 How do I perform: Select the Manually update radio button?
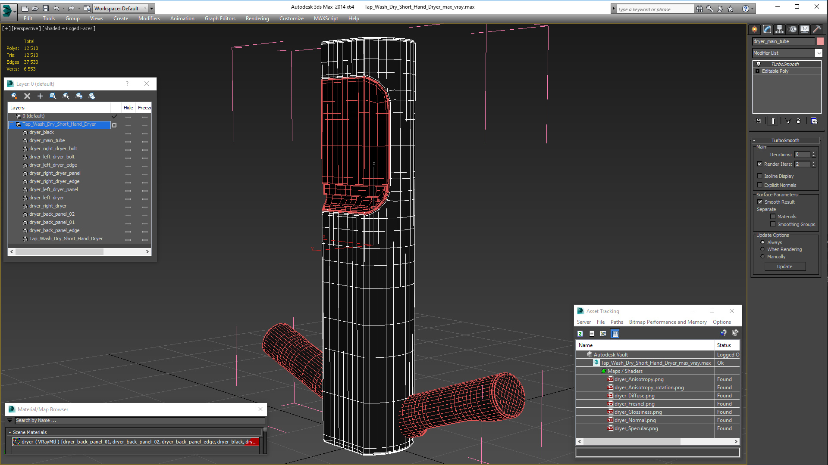[762, 257]
